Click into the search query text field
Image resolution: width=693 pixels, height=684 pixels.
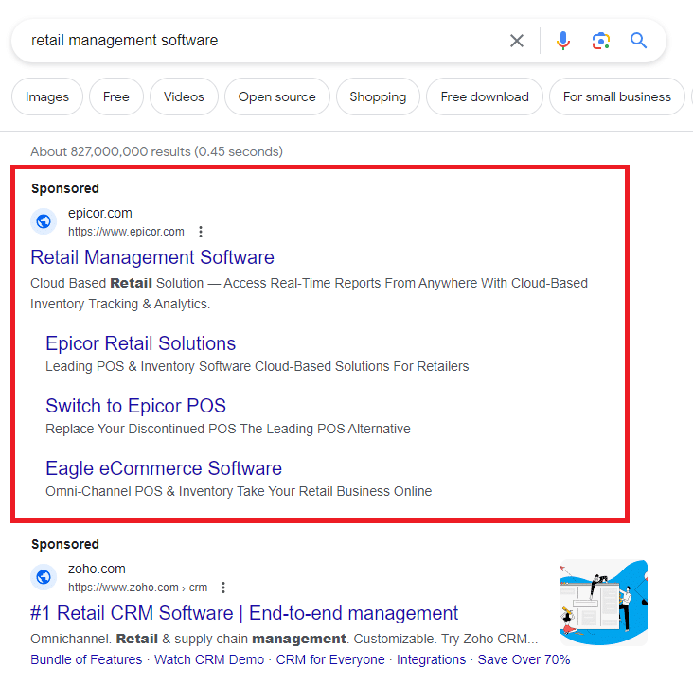click(x=256, y=41)
